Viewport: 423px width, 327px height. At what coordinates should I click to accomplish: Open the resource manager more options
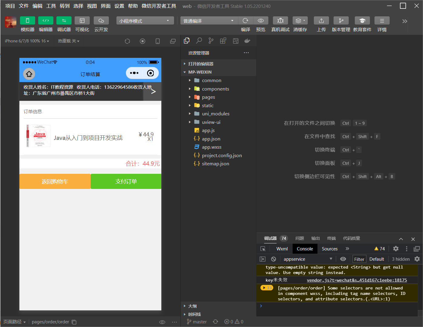point(246,53)
